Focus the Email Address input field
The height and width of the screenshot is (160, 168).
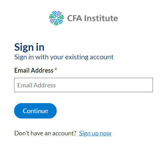[83, 85]
